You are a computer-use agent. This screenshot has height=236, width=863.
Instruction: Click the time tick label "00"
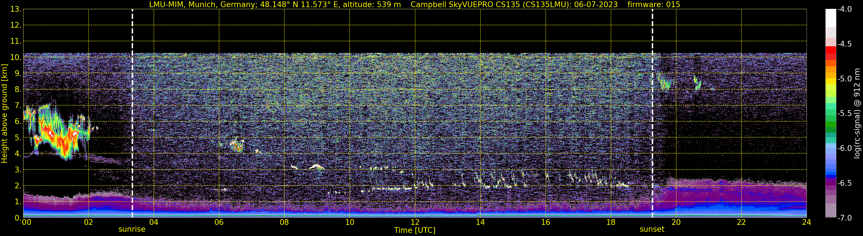pos(26,222)
